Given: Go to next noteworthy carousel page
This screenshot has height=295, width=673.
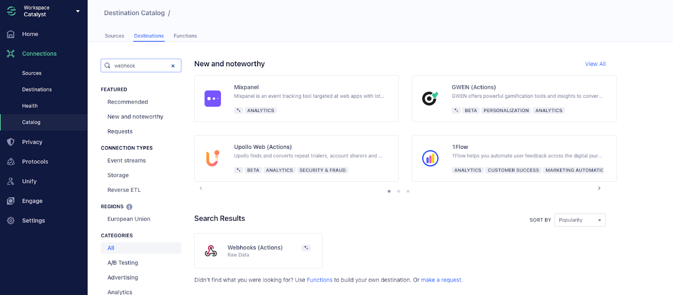Looking at the screenshot, I should (599, 188).
